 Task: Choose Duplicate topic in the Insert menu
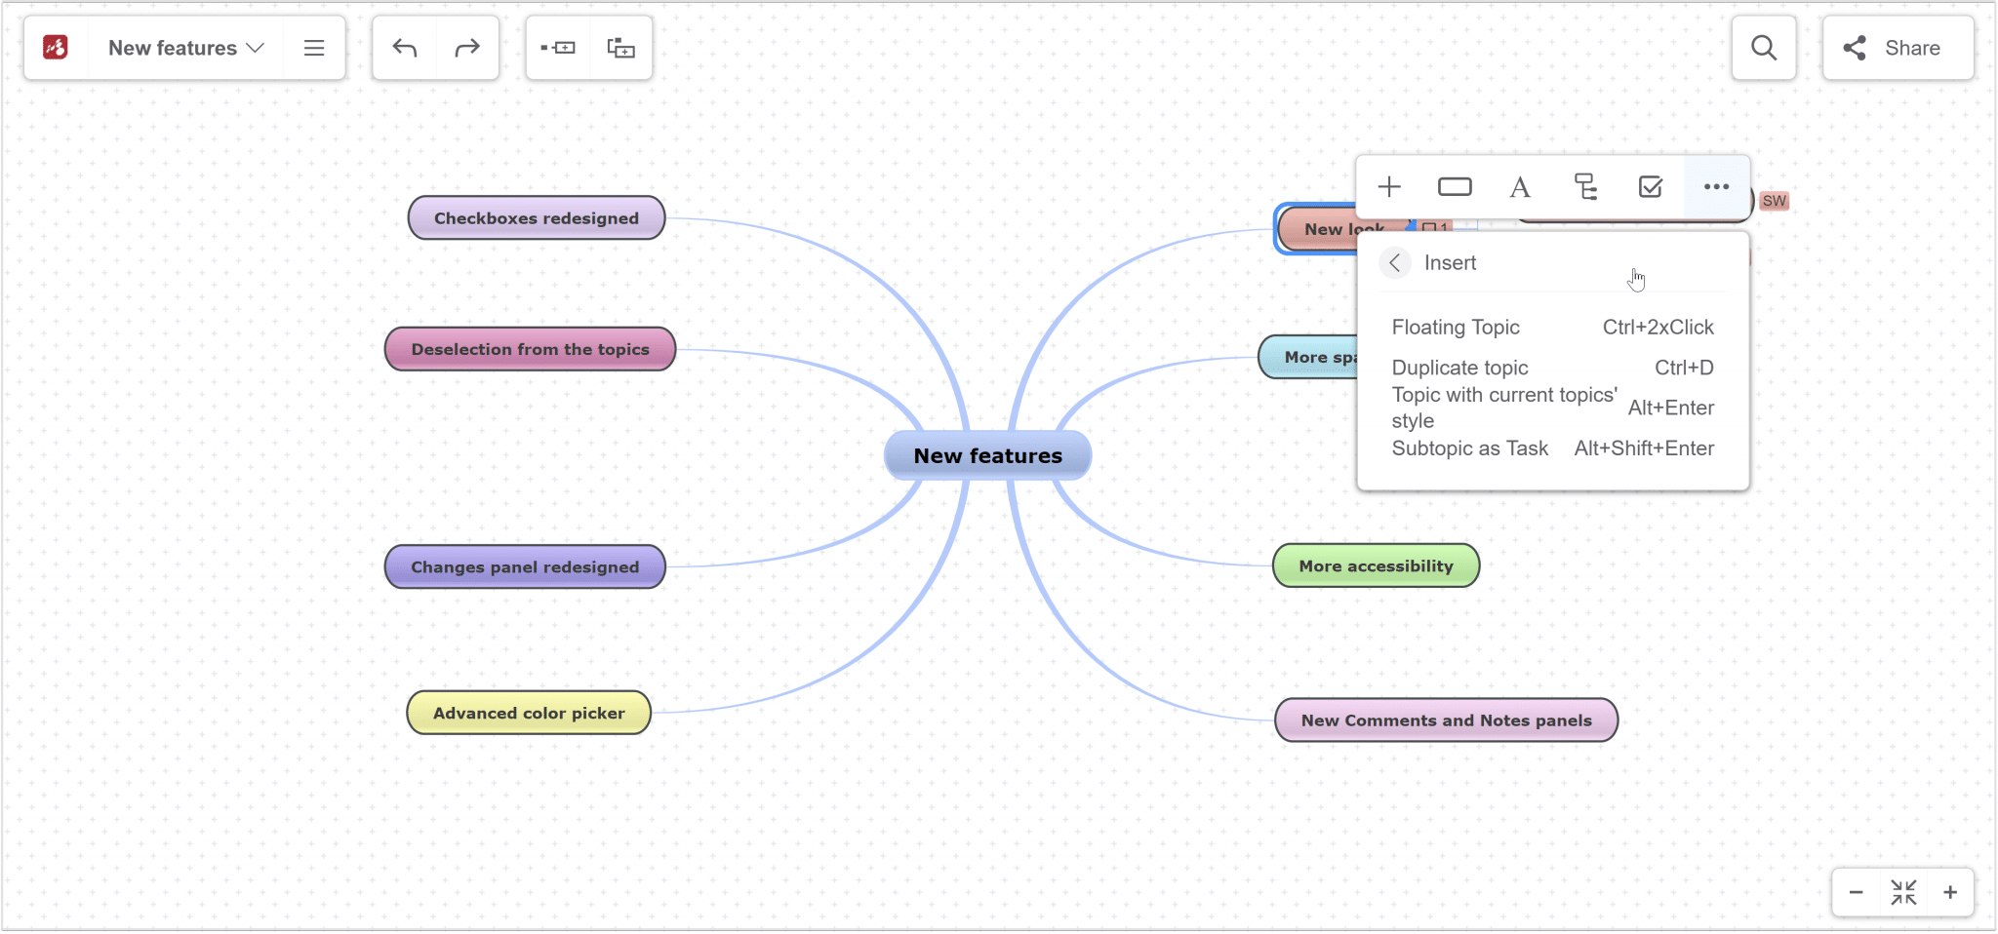(x=1459, y=368)
